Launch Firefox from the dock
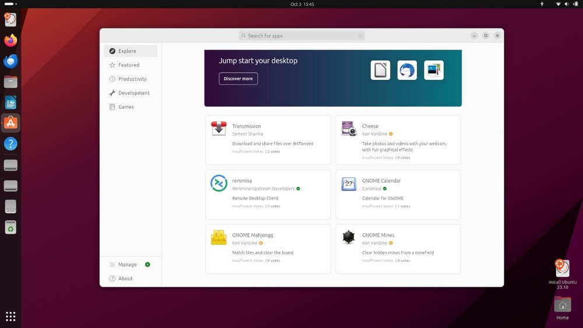 pyautogui.click(x=10, y=40)
